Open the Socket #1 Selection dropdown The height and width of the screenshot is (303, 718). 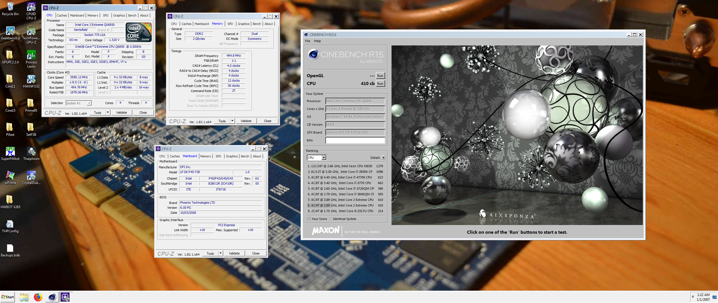79,103
